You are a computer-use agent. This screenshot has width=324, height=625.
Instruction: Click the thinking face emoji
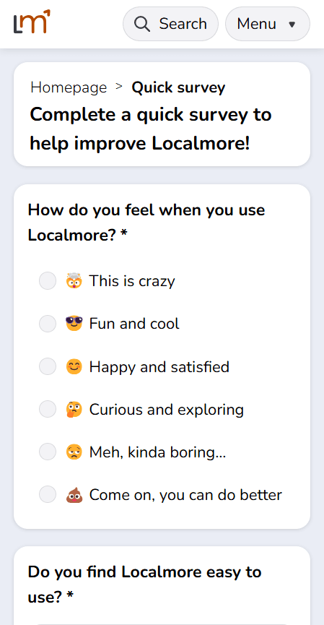[x=74, y=410]
